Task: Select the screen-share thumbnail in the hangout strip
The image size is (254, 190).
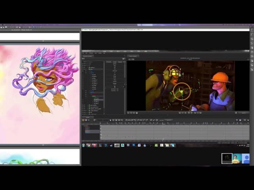Action: pos(227,158)
